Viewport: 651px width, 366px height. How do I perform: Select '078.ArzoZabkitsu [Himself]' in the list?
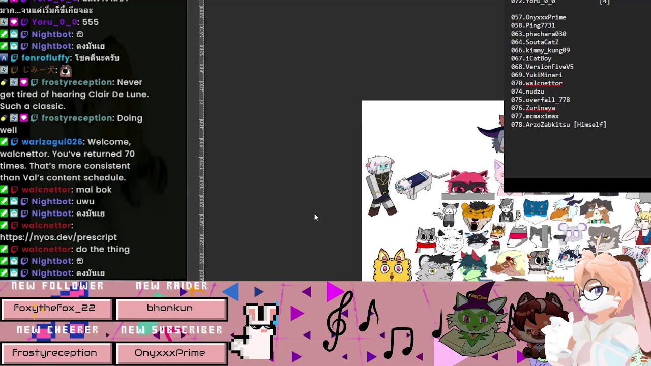tap(558, 125)
